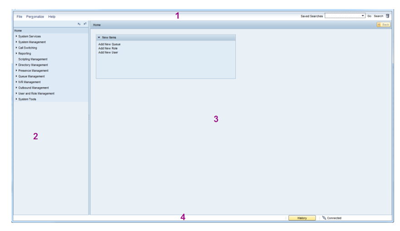Open the Saved Searches dropdown

pyautogui.click(x=363, y=16)
